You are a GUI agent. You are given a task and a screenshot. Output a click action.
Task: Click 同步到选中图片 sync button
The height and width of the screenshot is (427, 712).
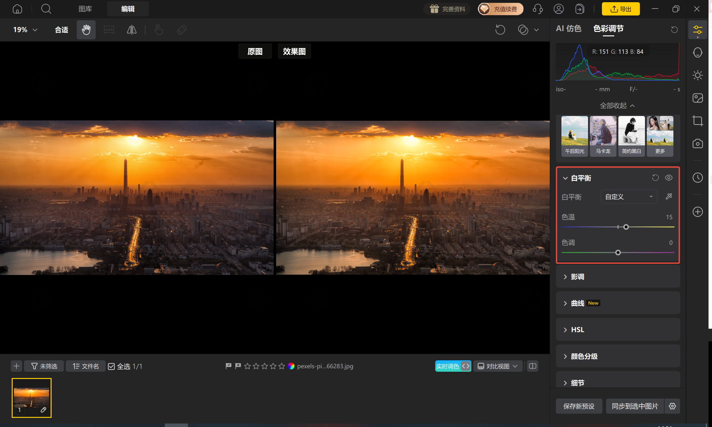635,406
